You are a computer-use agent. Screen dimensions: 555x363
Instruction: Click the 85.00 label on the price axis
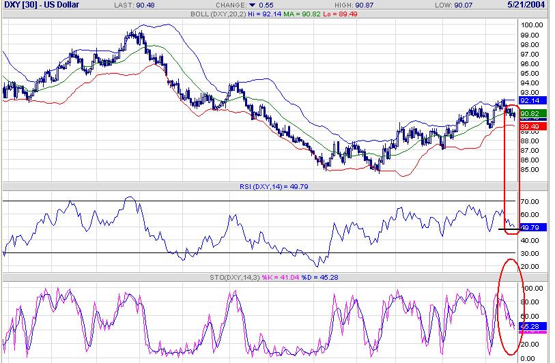point(530,169)
